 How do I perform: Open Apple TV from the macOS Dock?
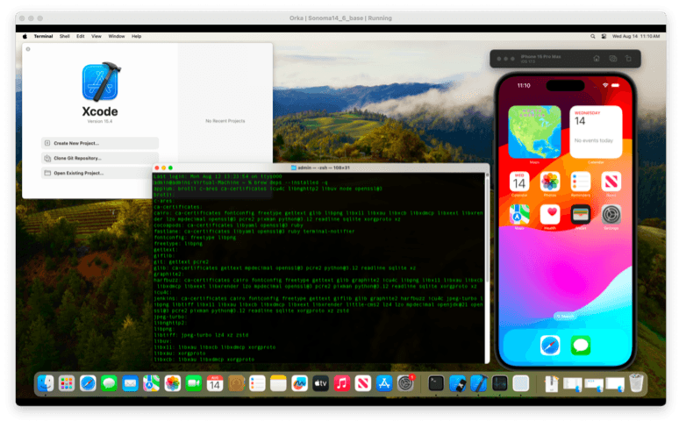pyautogui.click(x=321, y=384)
